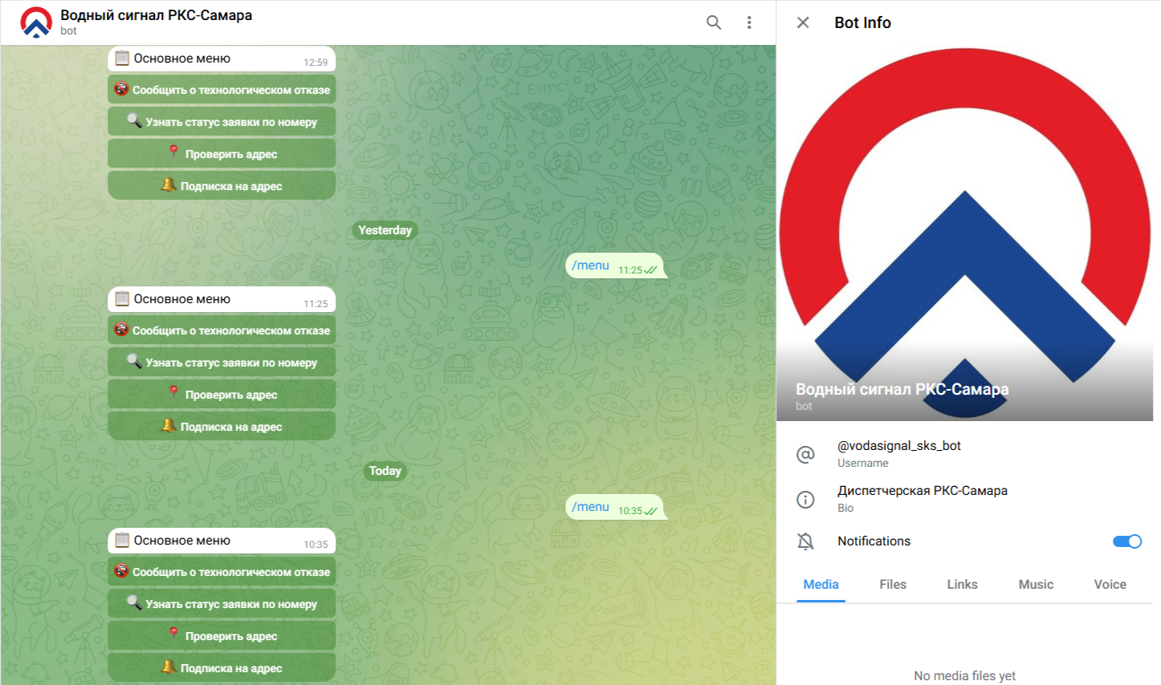Open the Music tab
Image resolution: width=1161 pixels, height=685 pixels.
[x=1036, y=585]
